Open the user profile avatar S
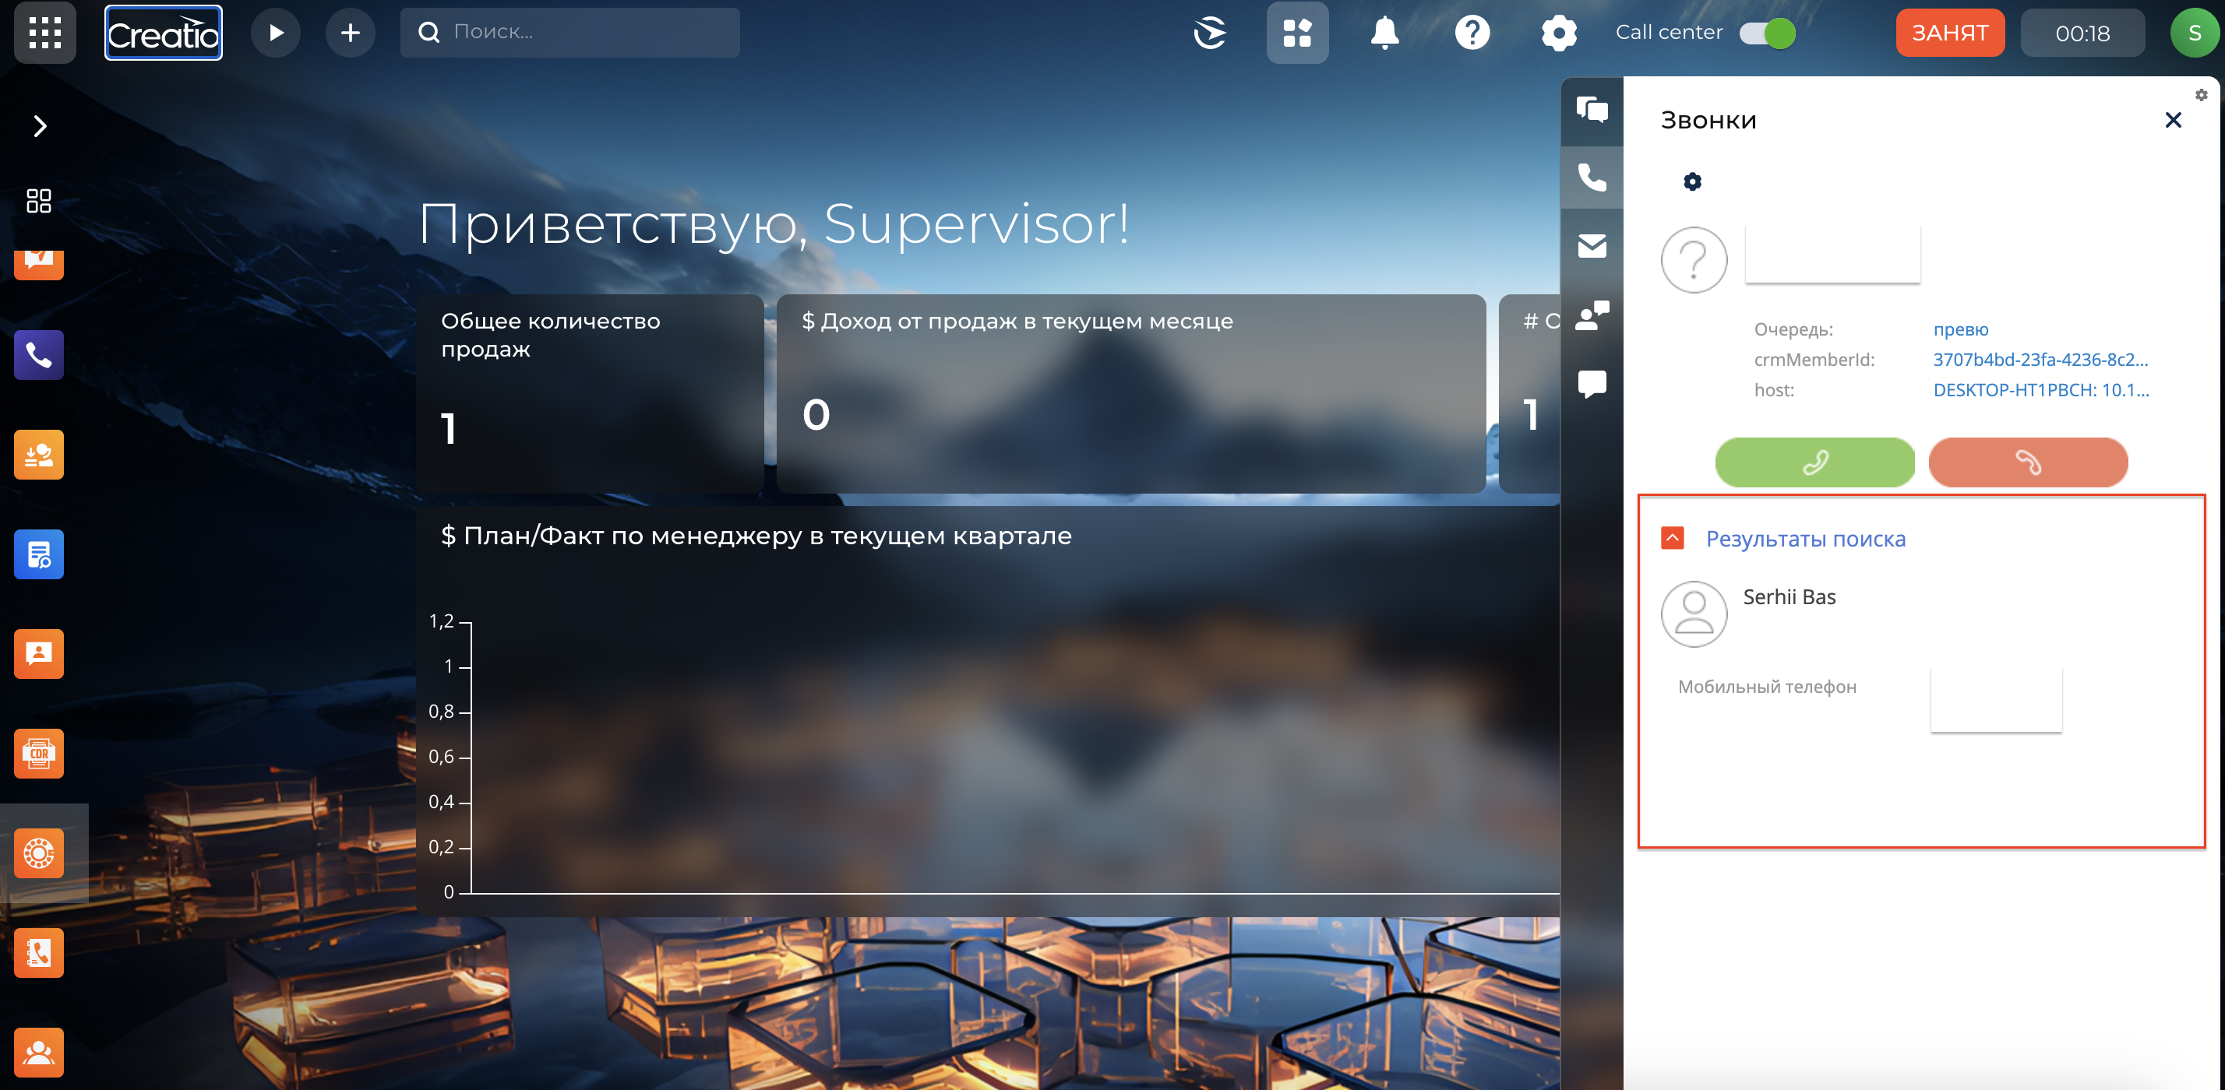2225x1090 pixels. click(x=2194, y=33)
